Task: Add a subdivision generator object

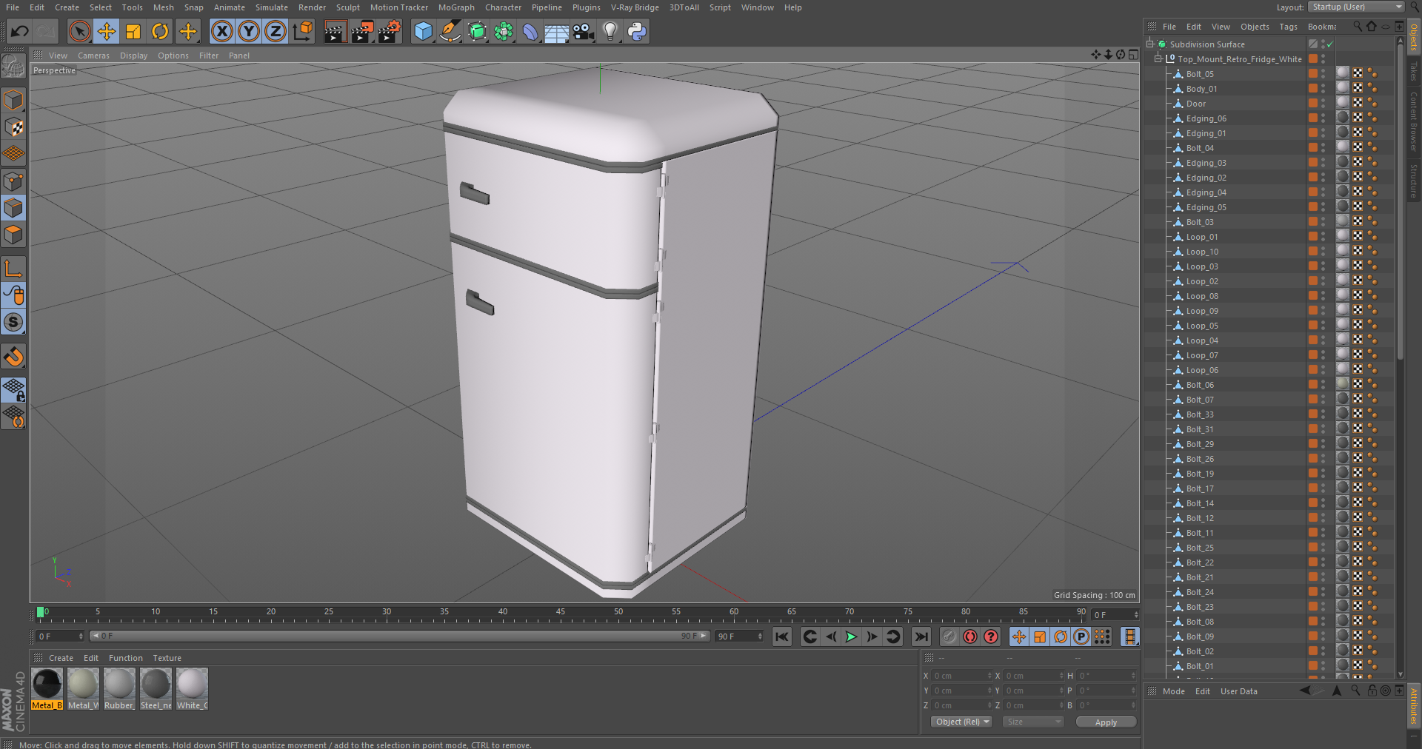Action: point(477,31)
